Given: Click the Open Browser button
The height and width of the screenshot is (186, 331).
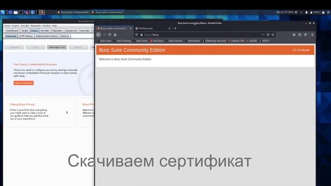Looking at the screenshot, I should tap(23, 83).
